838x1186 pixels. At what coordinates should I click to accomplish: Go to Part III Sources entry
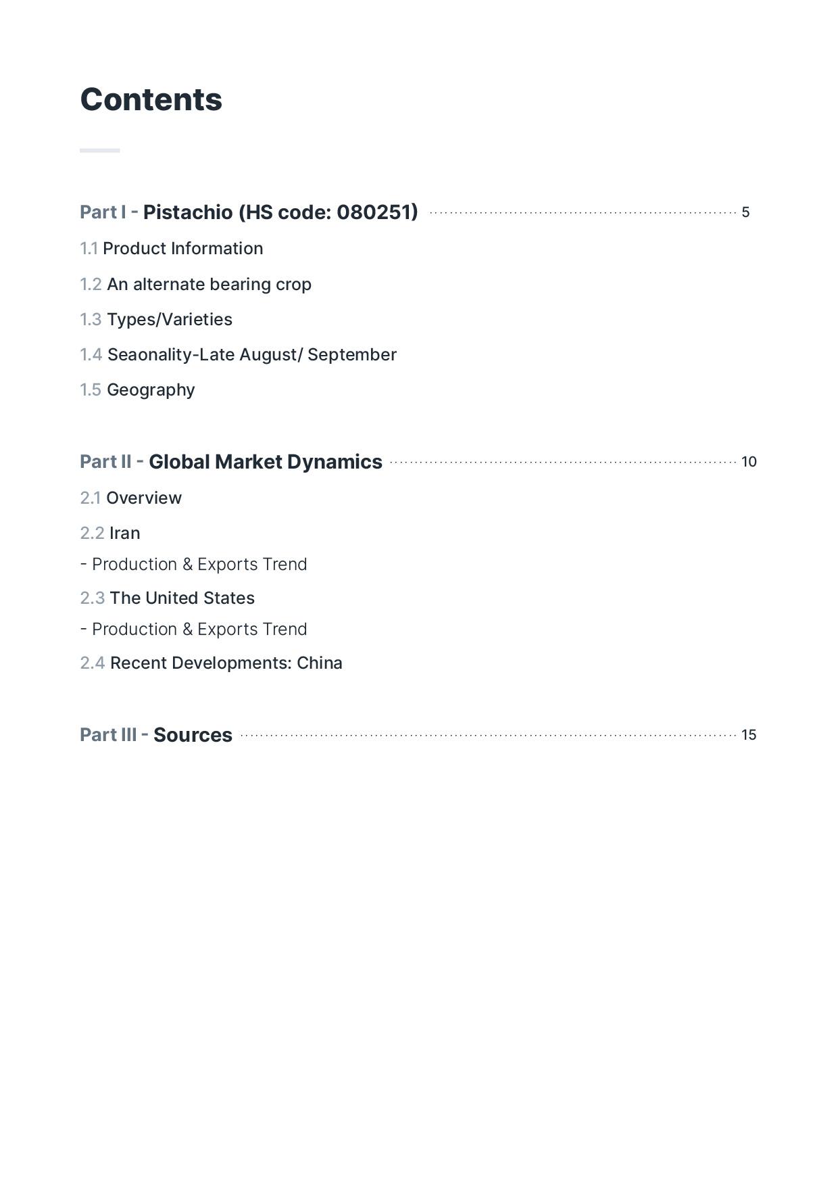(156, 735)
